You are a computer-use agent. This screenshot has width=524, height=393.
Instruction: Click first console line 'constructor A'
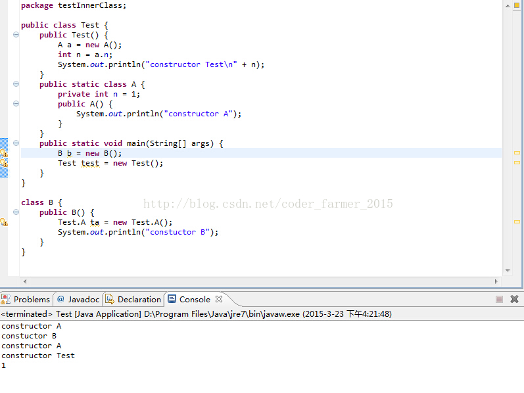31,326
